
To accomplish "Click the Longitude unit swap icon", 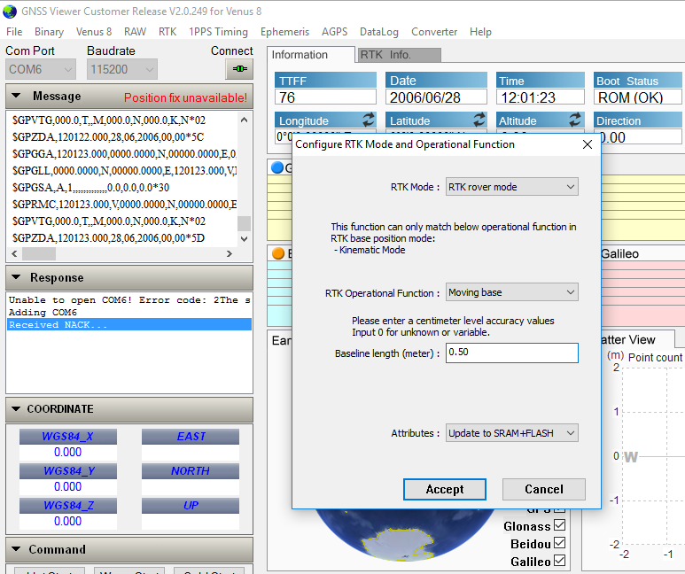I will coord(369,120).
